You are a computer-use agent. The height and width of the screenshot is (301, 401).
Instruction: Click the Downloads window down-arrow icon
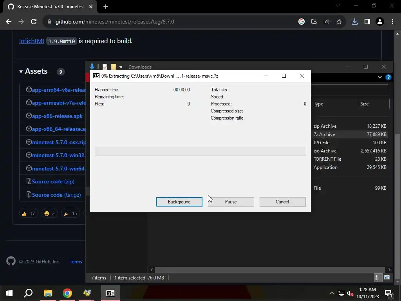(92, 67)
